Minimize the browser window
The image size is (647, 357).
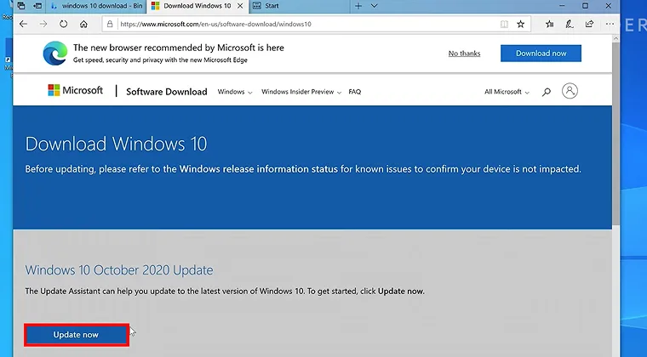tap(562, 6)
